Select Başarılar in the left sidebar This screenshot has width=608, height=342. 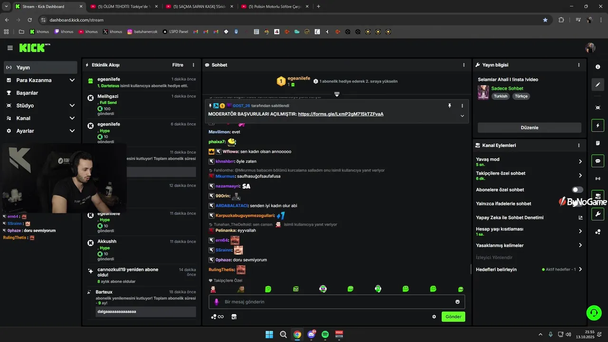[40, 93]
